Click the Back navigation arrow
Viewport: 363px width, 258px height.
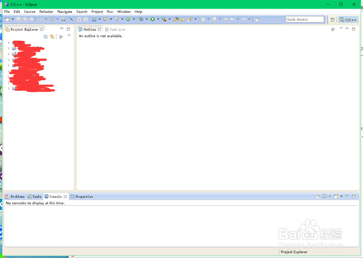click(x=232, y=20)
